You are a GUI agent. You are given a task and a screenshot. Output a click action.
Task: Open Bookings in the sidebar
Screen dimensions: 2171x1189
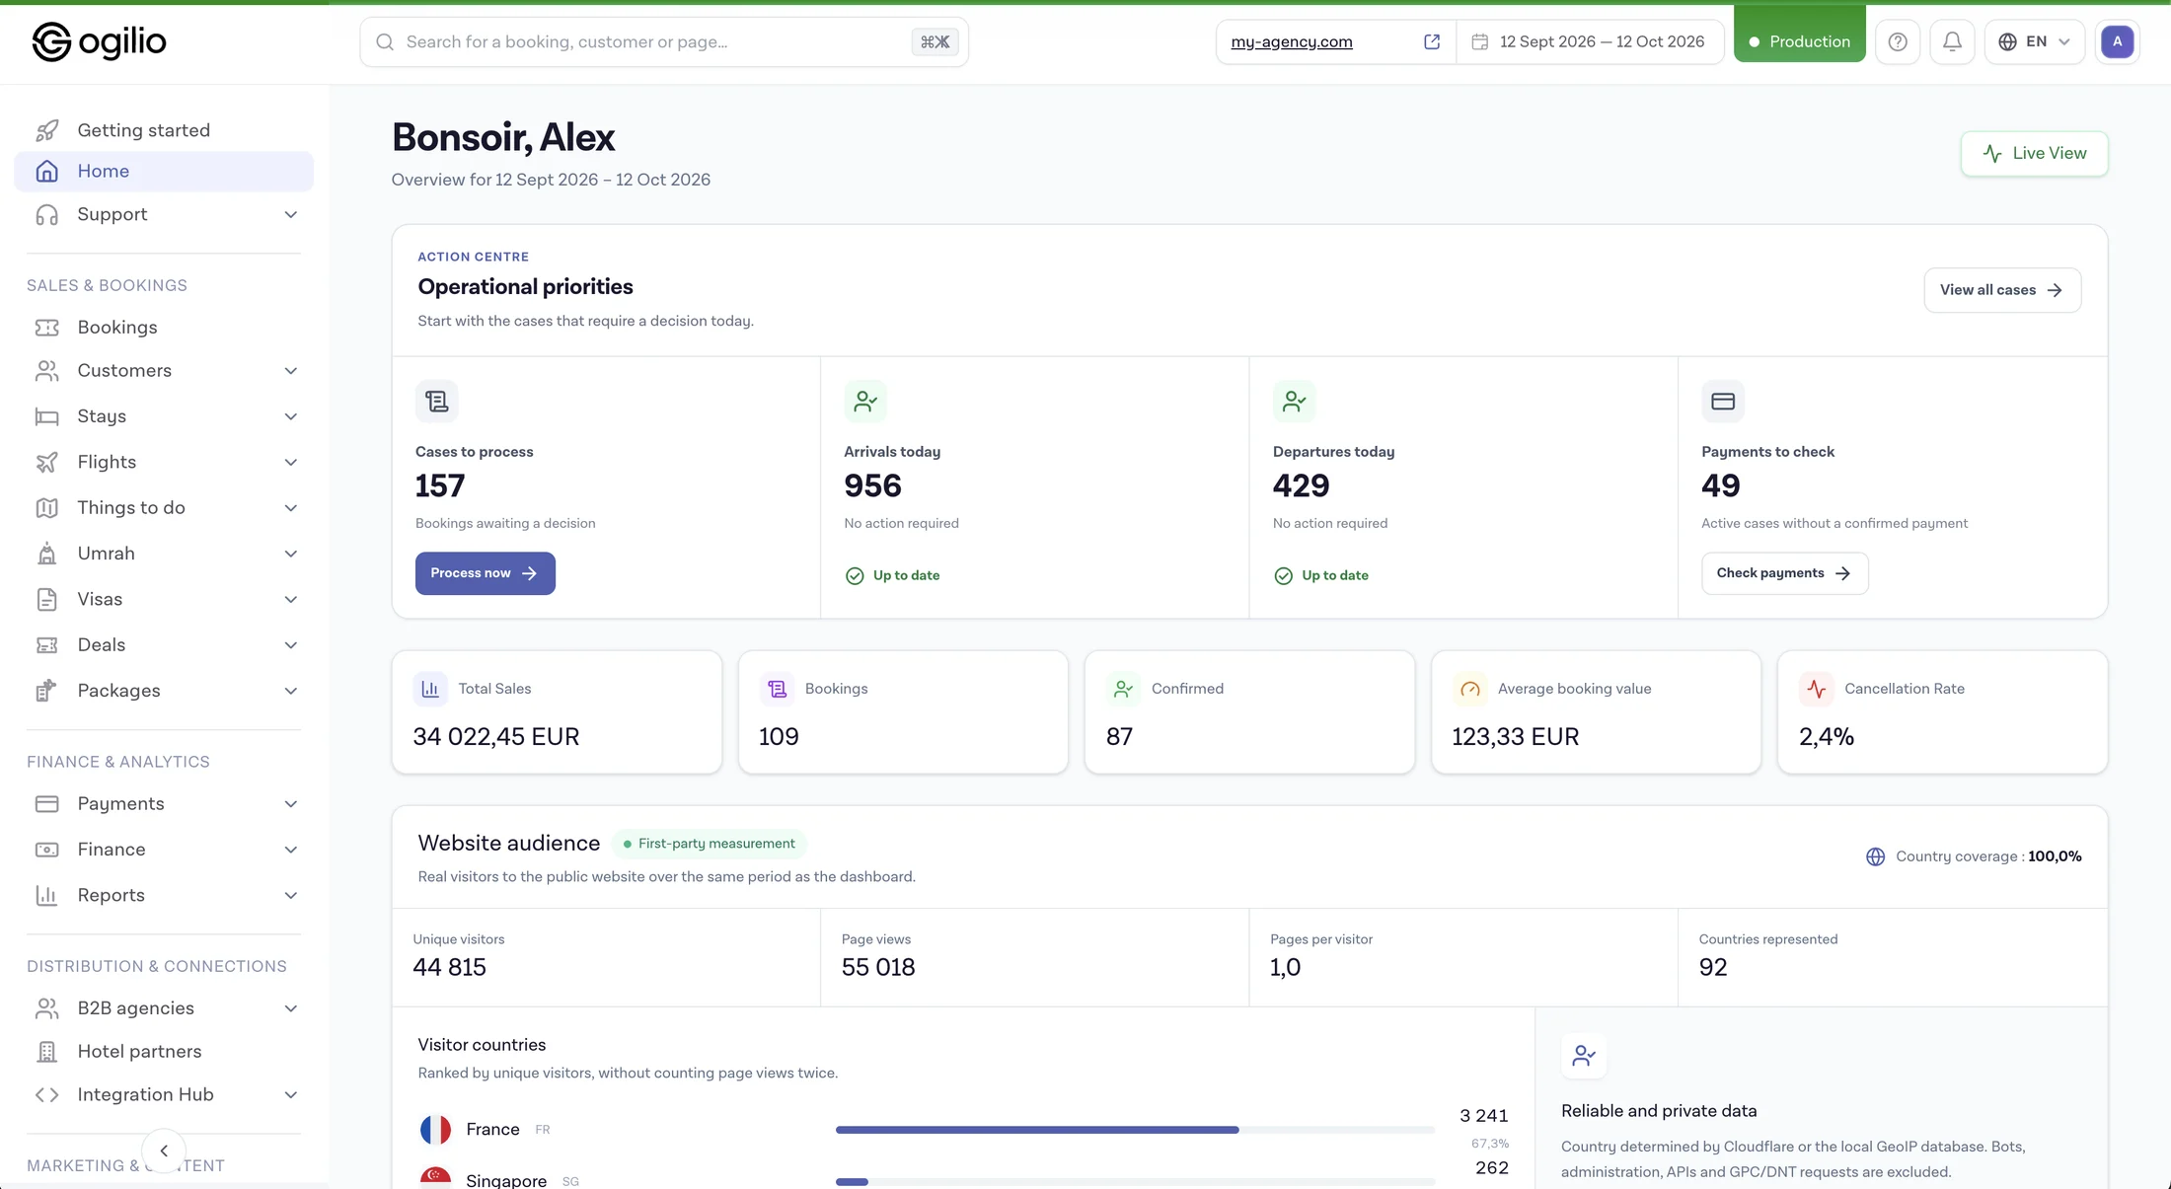click(164, 328)
